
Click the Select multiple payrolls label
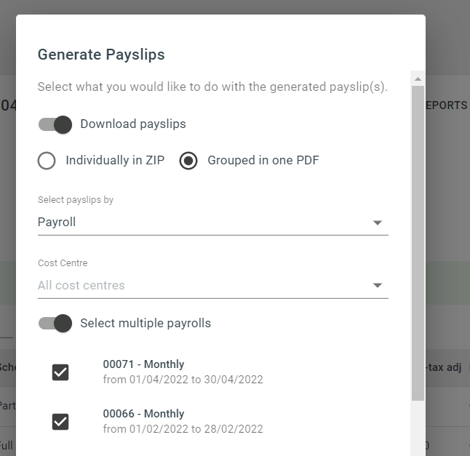[146, 324]
